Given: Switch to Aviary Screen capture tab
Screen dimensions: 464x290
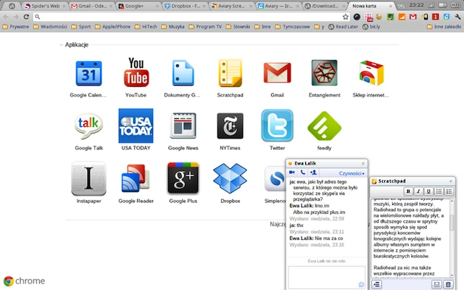Looking at the screenshot, I should coord(232,6).
